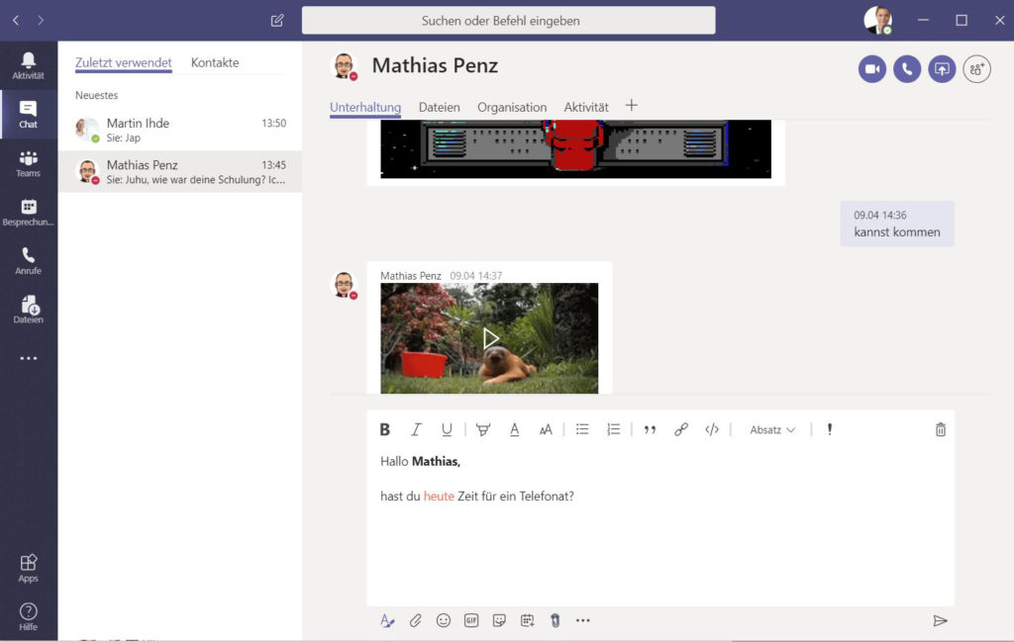
Task: Select the 'kannst kommen' sent message
Action: pos(897,225)
